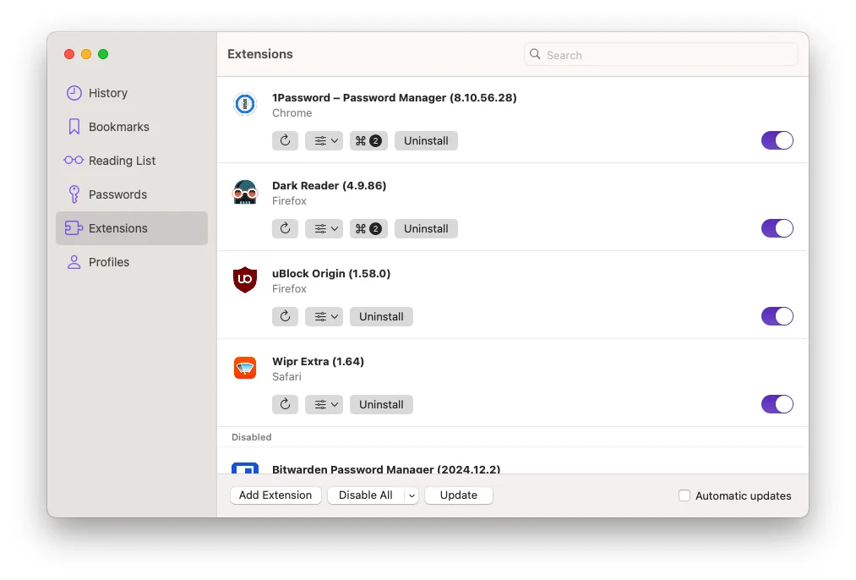
Task: Open keyboard shortcuts for 1Password
Action: (368, 141)
